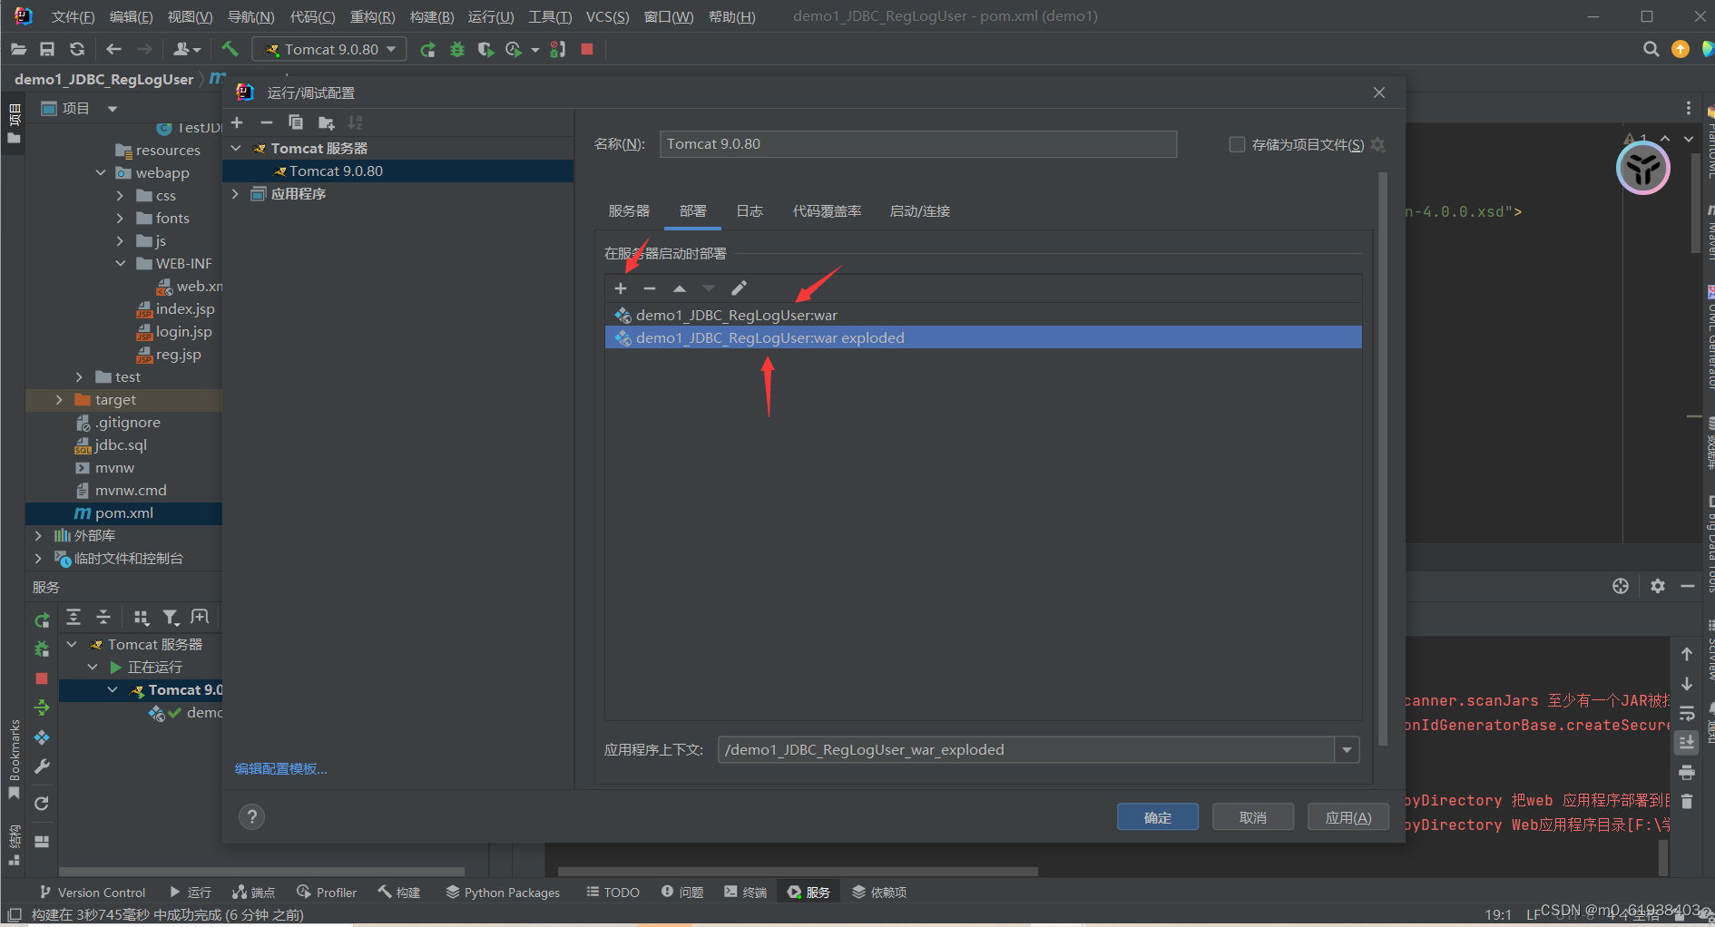Close the run/debug configuration dialog
The width and height of the screenshot is (1715, 927).
point(1379,93)
